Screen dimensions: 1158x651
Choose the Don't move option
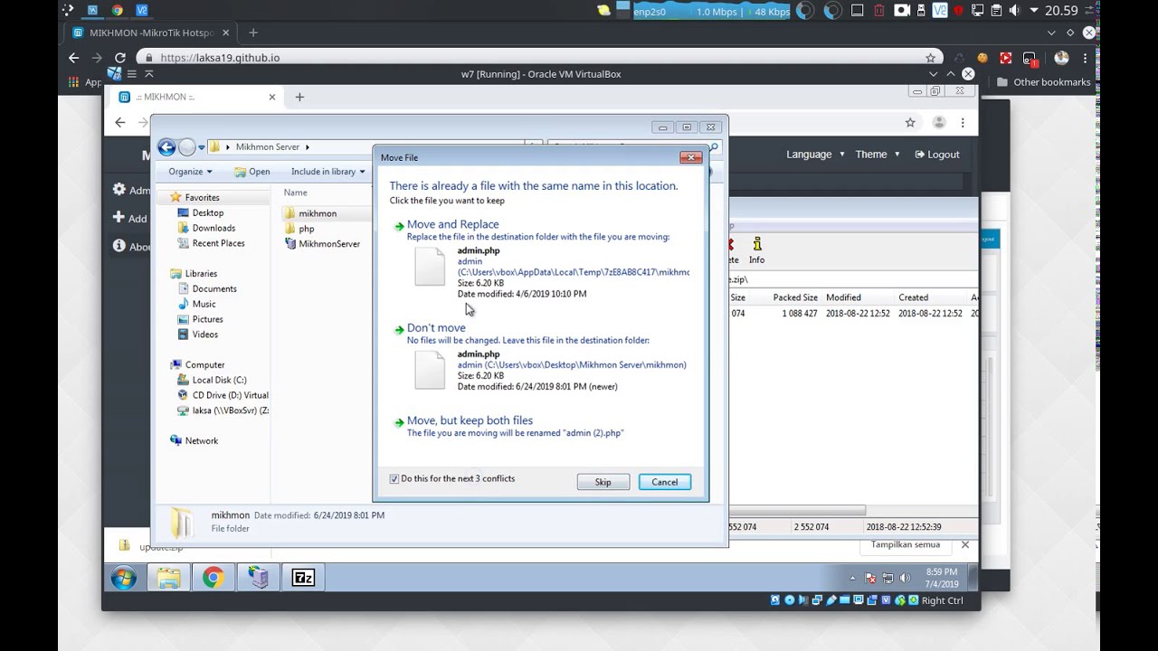(x=436, y=328)
